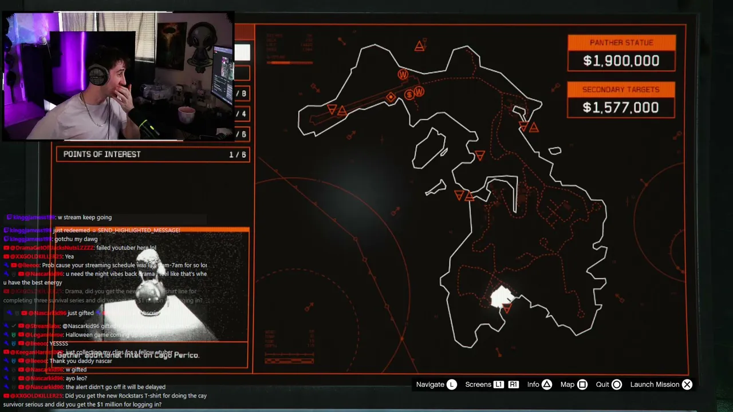Click the streamer webcam overlay
The height and width of the screenshot is (412, 733).
118,76
